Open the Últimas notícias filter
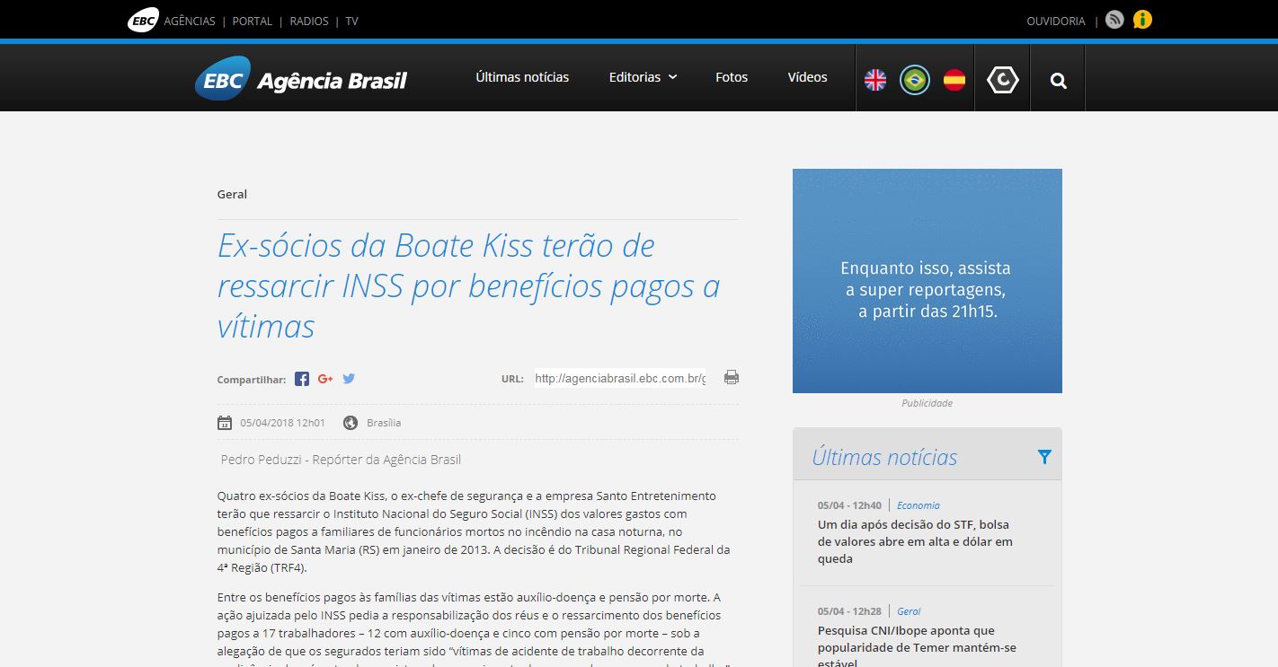This screenshot has width=1278, height=667. (1044, 457)
